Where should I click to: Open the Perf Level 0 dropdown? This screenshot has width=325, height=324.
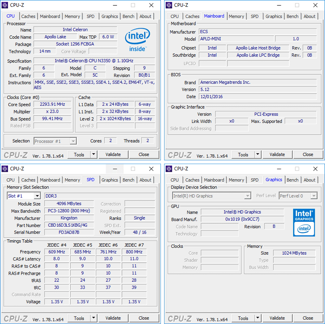[x=314, y=196]
